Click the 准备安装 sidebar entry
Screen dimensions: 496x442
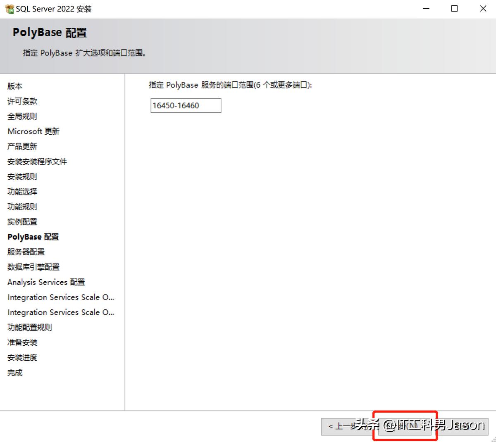tap(22, 342)
